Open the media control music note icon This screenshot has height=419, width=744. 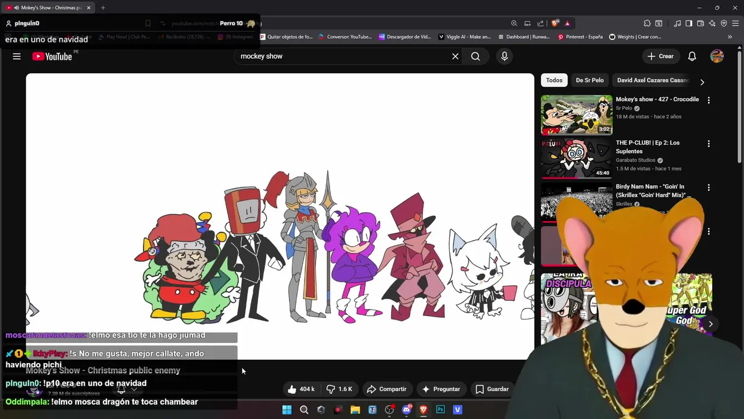point(677,23)
